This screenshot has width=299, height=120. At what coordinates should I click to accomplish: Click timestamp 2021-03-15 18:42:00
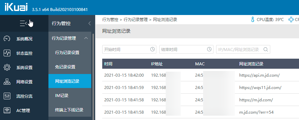click(x=124, y=75)
